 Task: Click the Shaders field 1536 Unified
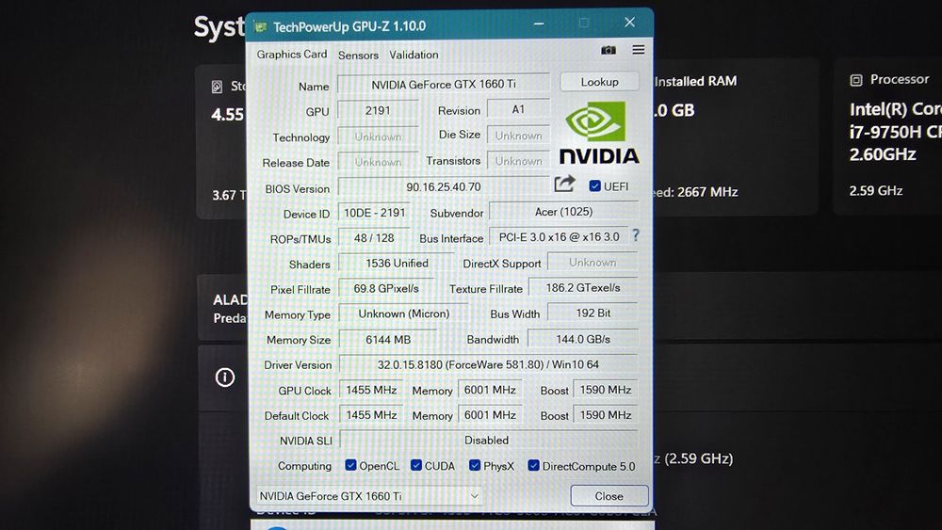(397, 263)
